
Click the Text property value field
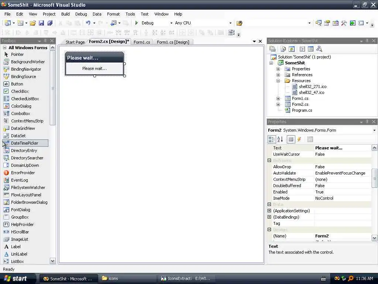click(342, 148)
